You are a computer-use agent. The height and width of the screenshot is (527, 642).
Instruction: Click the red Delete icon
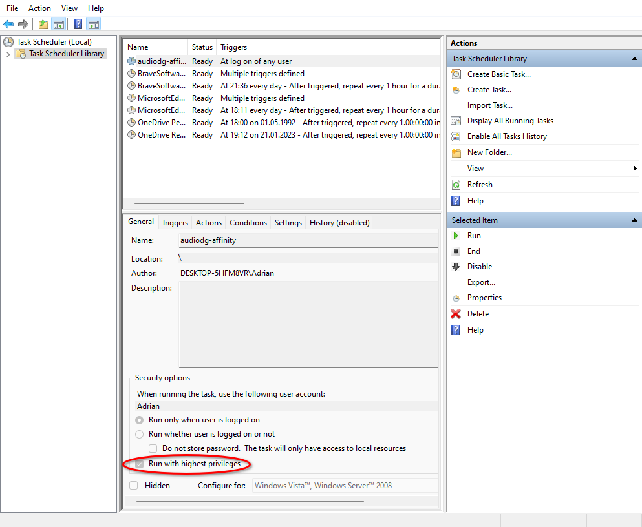[456, 314]
